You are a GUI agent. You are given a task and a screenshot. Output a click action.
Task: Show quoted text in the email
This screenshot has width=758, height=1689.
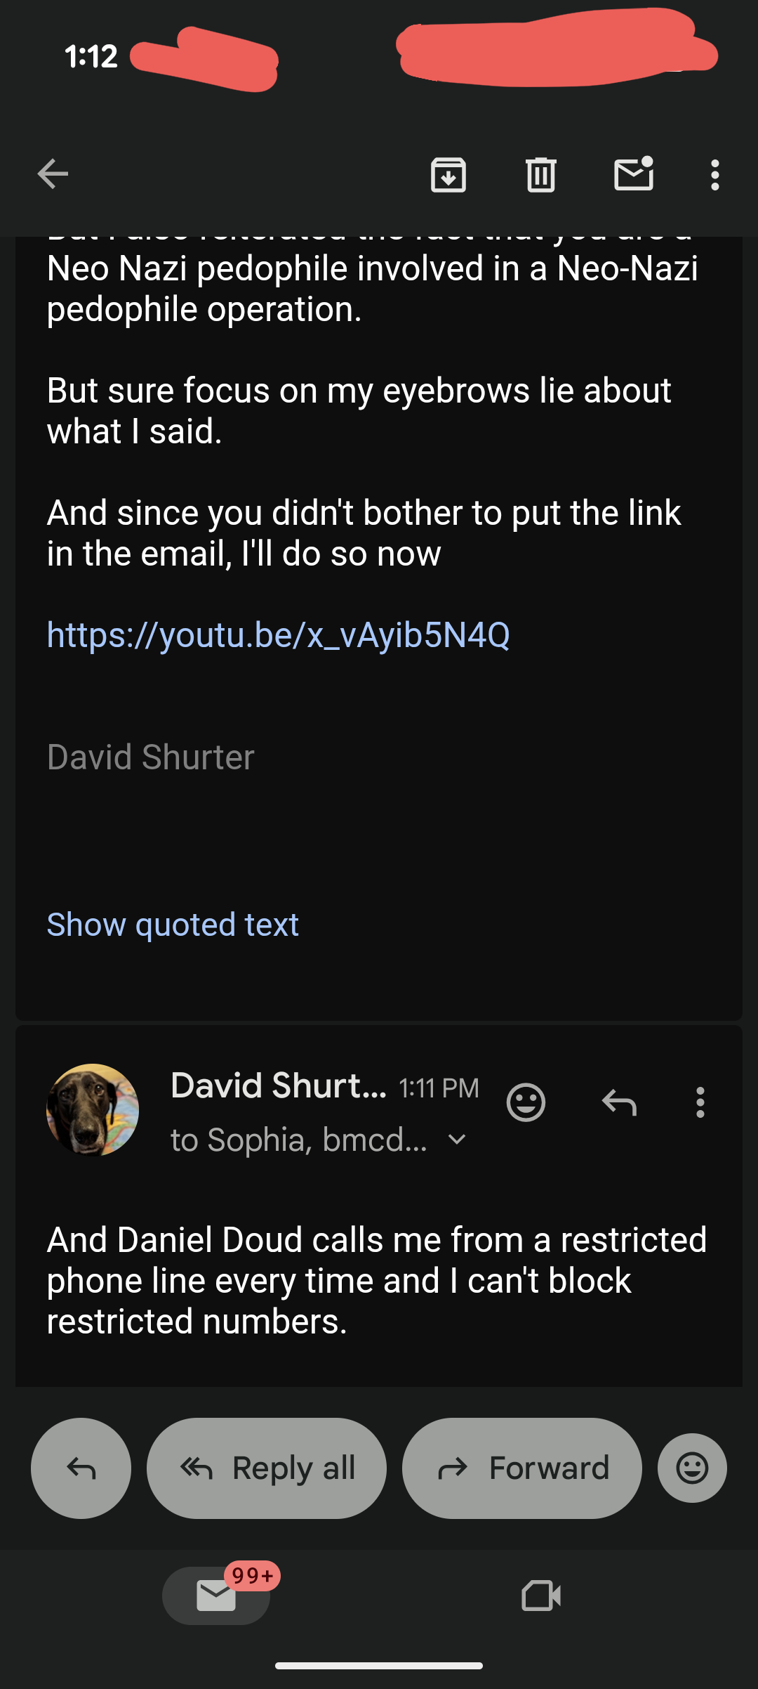pyautogui.click(x=173, y=925)
